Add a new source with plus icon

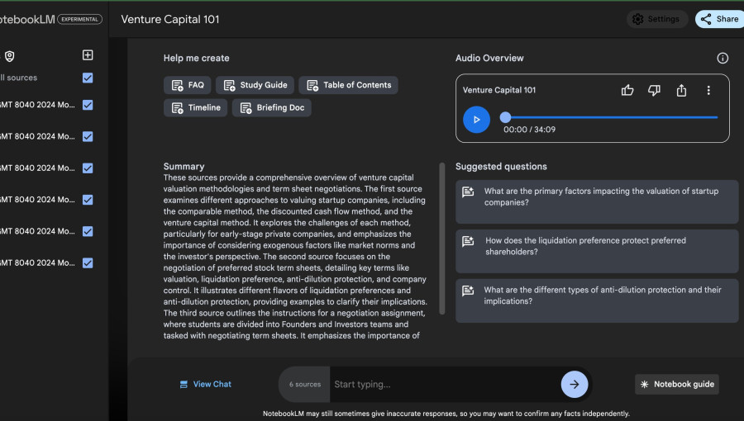(88, 55)
